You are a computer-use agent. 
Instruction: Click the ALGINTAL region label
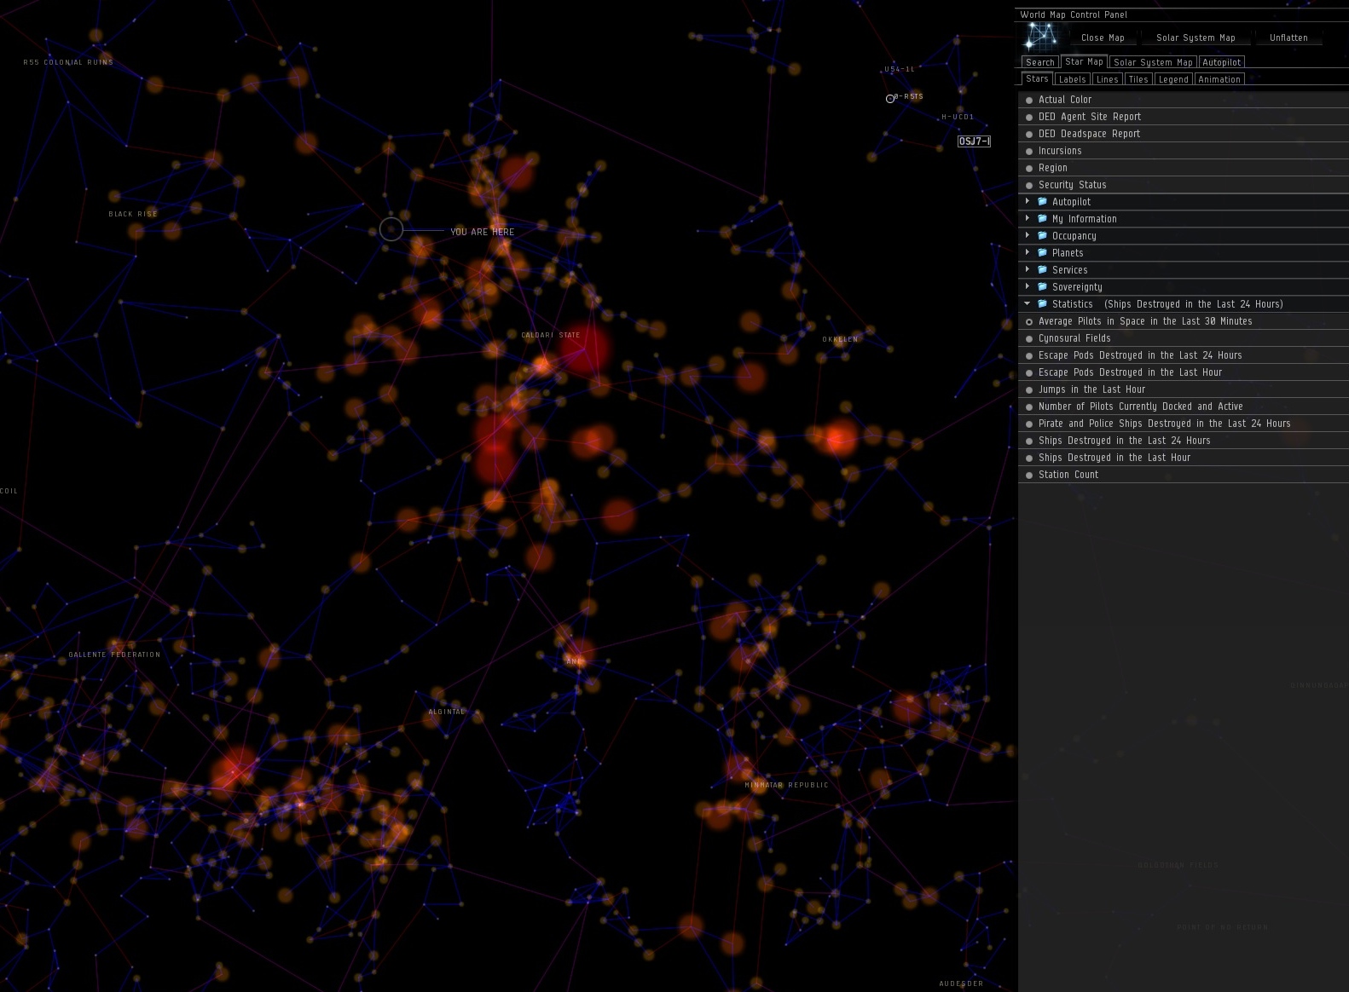pyautogui.click(x=447, y=712)
